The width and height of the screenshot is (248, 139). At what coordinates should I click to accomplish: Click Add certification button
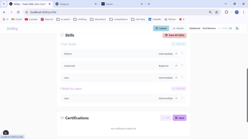pyautogui.click(x=166, y=118)
